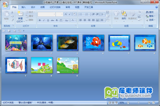Image resolution: width=160 pixels, height=106 pixels.
Task: Click the Clear Formatting icon
Action: tap(74, 14)
